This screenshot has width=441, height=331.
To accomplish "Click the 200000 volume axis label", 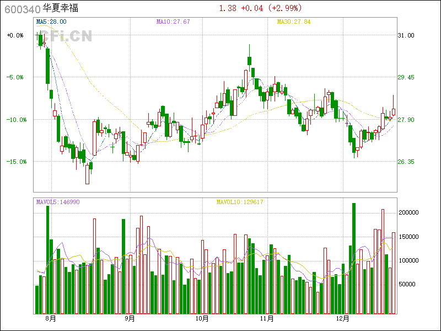I will point(408,212).
